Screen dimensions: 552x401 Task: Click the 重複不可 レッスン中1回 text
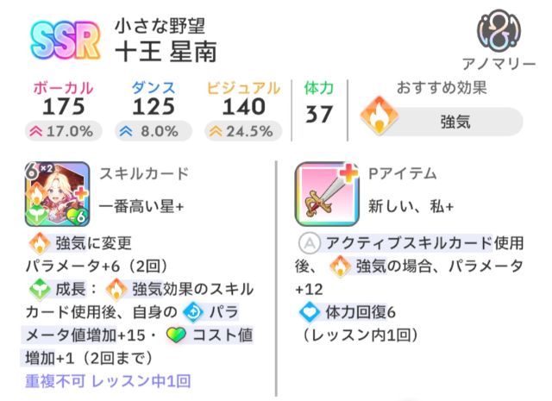pos(108,379)
